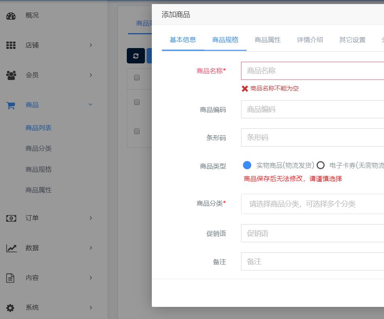Click the 添加商品 dialog title
This screenshot has height=319, width=384.
click(x=176, y=15)
